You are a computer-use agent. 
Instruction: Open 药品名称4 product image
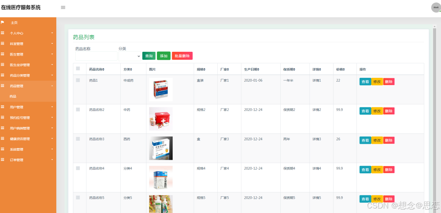click(161, 178)
